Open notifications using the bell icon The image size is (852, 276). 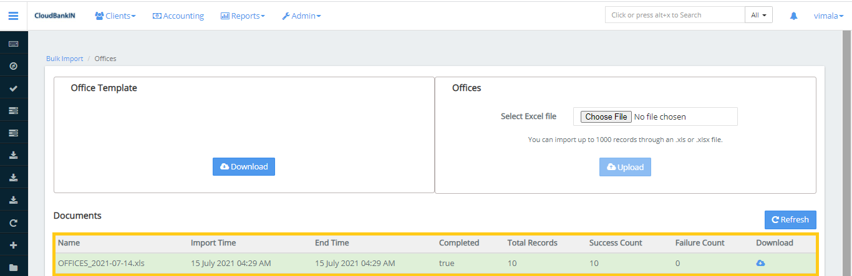[x=793, y=16]
